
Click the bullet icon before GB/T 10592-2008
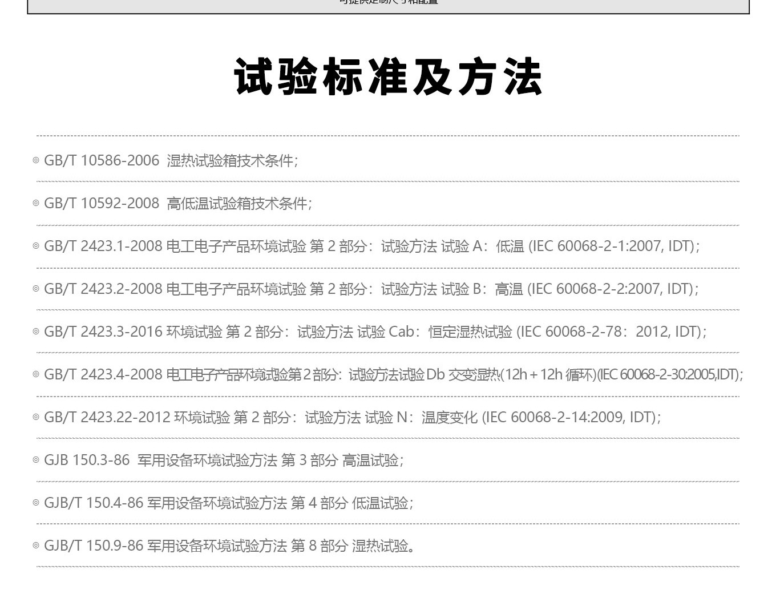[36, 204]
